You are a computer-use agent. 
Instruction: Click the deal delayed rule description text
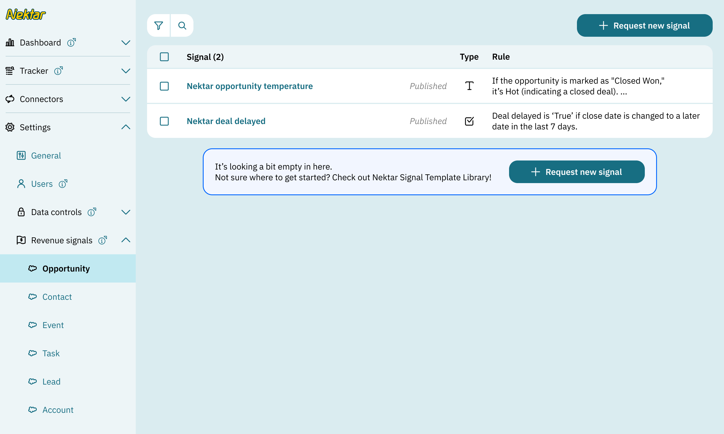(596, 121)
